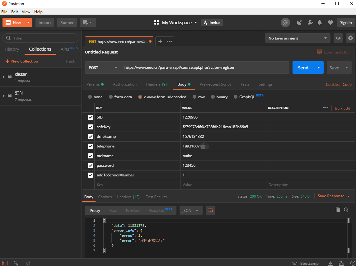
Task: Expand the 汇付 collection
Action: click(x=4, y=96)
